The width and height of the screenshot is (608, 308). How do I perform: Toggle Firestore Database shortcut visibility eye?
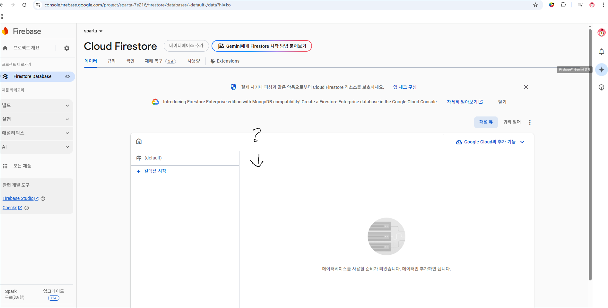point(67,77)
